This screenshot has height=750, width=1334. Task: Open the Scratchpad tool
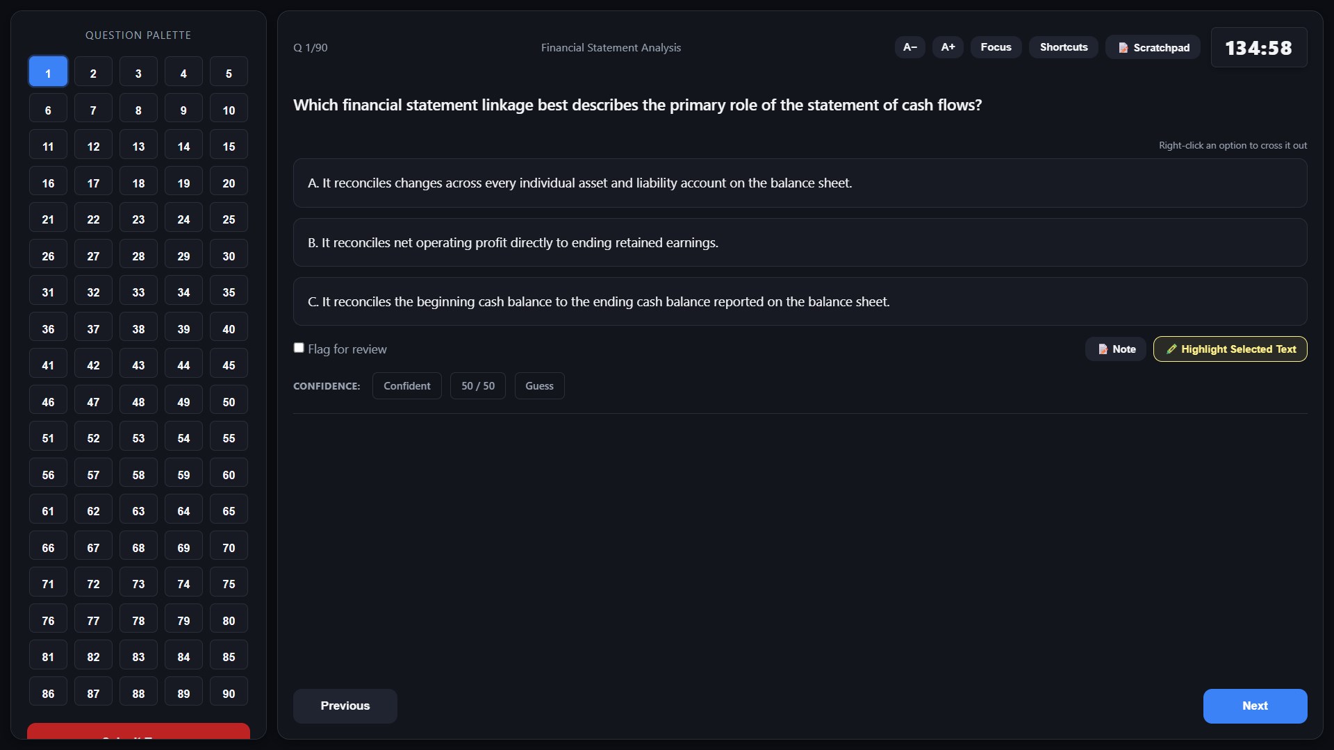pos(1153,47)
